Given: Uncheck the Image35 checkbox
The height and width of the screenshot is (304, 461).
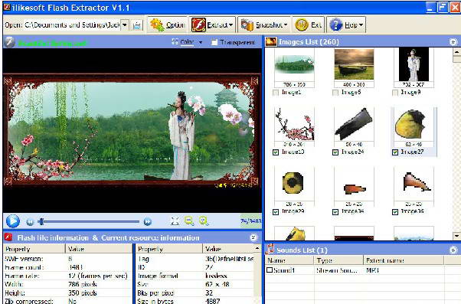Looking at the screenshot, I should (x=395, y=212).
